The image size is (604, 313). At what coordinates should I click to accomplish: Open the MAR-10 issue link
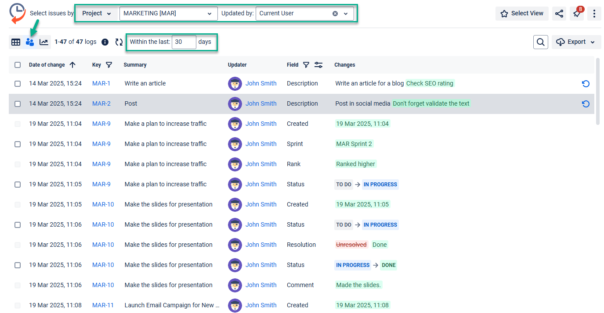[x=103, y=204]
